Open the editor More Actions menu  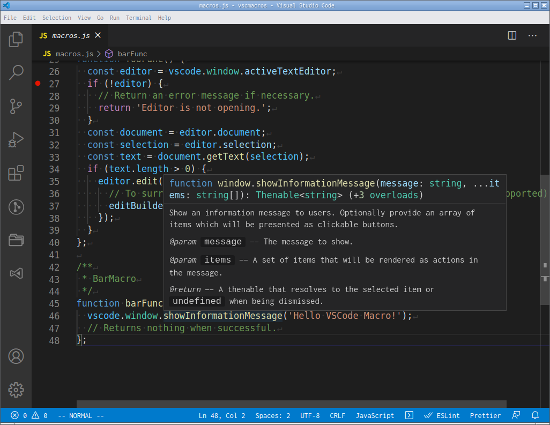tap(532, 35)
